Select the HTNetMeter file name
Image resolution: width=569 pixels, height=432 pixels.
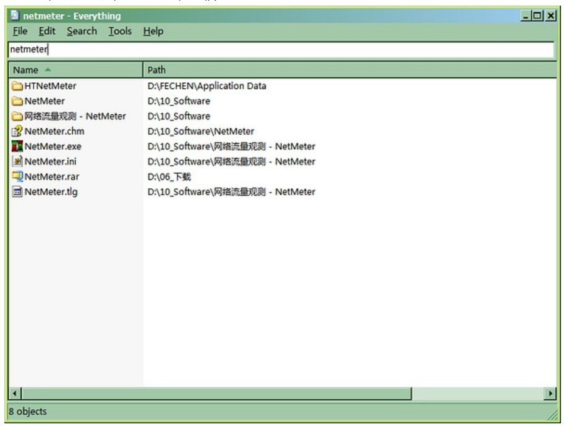point(50,86)
